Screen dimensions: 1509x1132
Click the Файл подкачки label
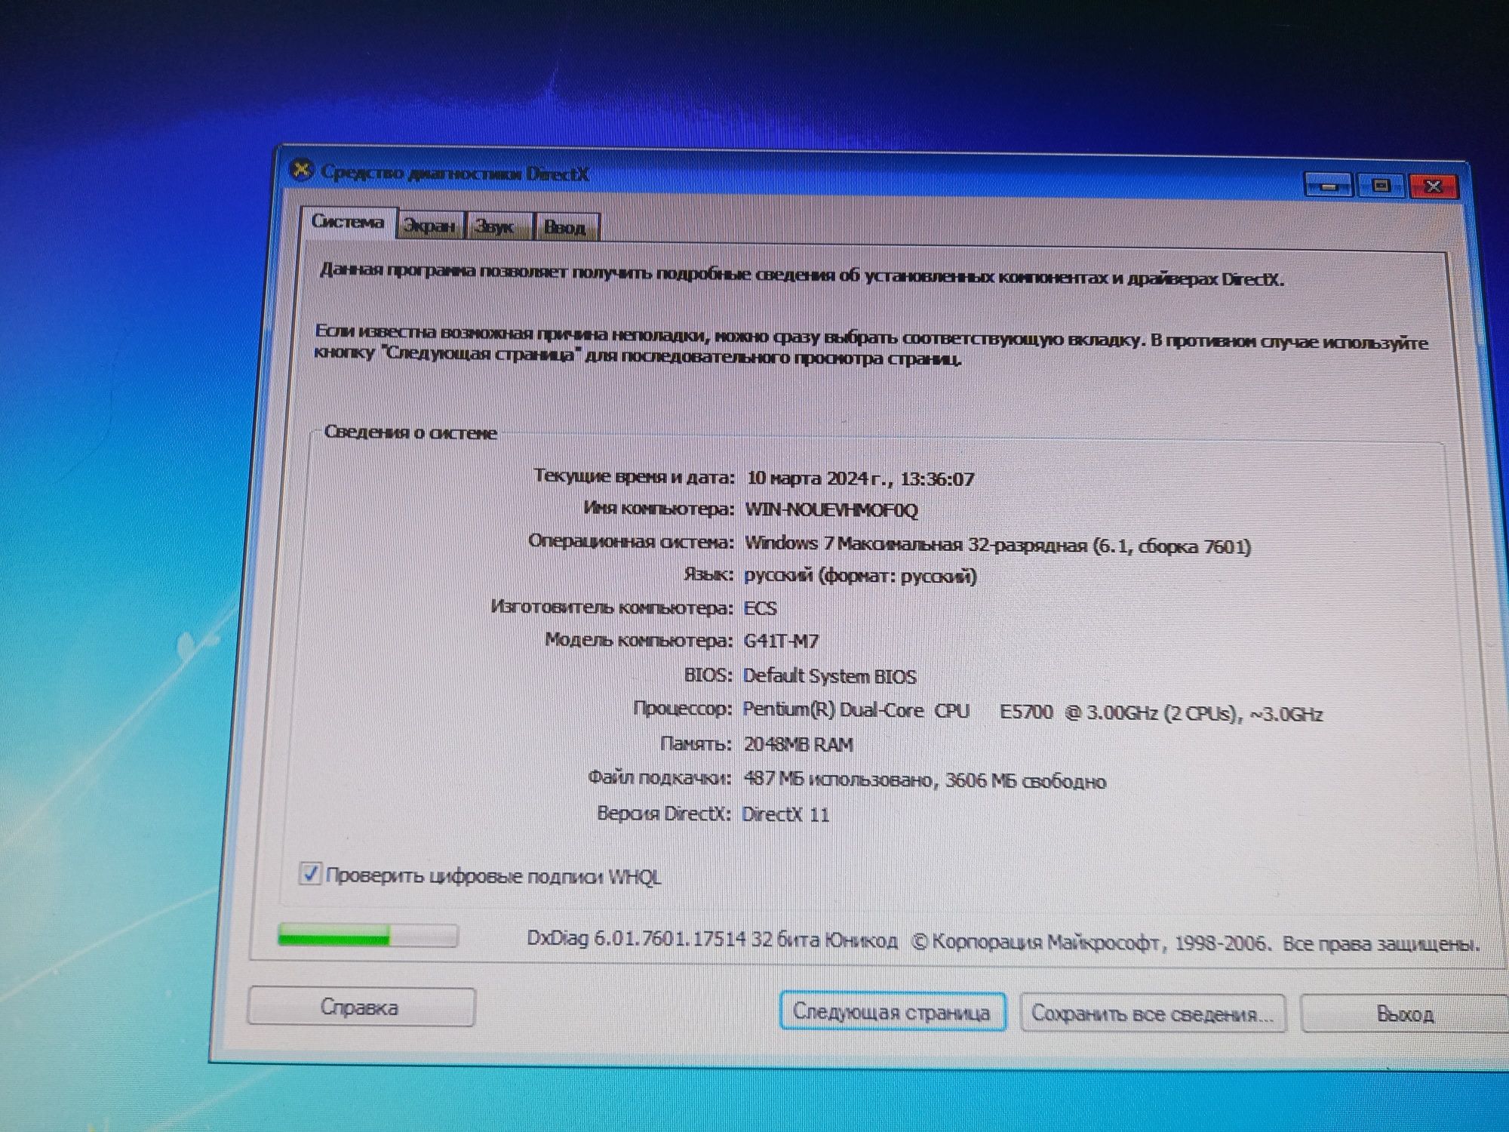tap(659, 777)
